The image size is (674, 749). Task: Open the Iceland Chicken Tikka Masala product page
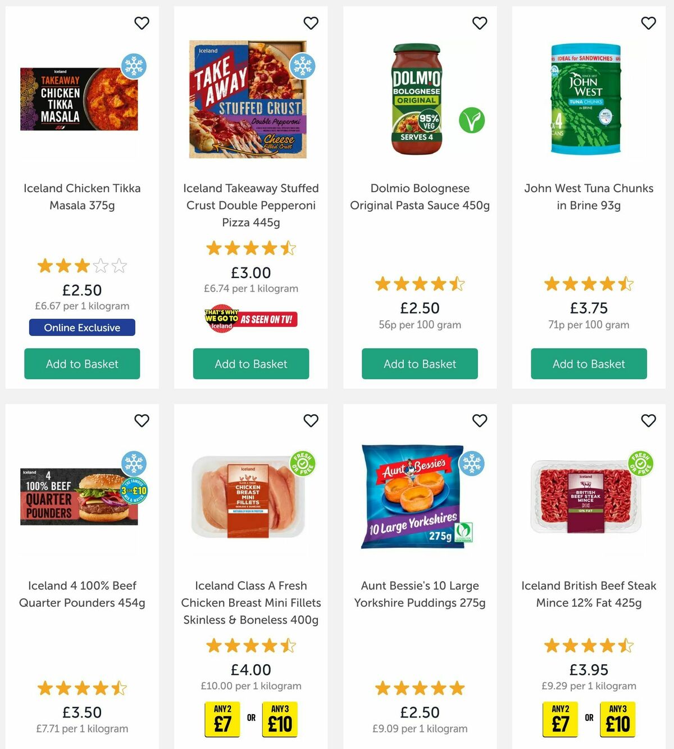click(x=81, y=197)
